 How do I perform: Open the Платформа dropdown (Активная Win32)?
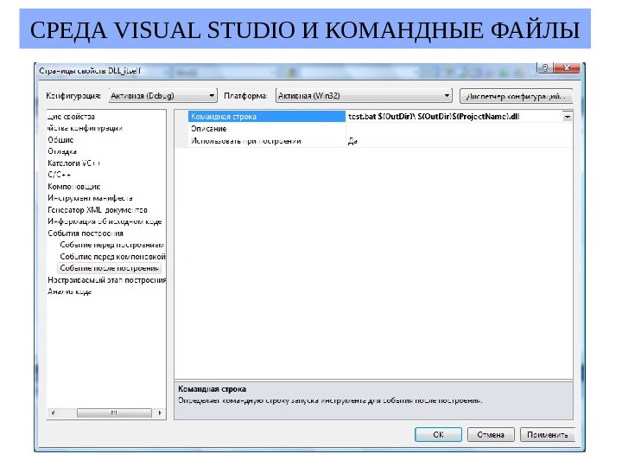point(364,96)
